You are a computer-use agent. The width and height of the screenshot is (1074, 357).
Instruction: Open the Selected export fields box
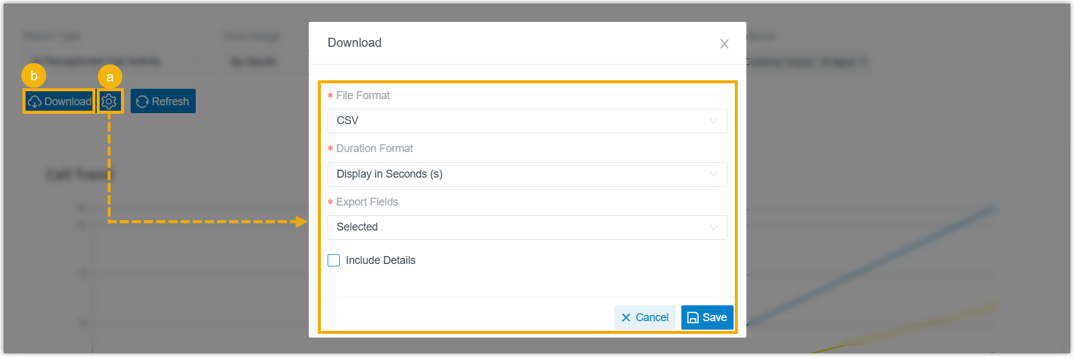point(517,227)
